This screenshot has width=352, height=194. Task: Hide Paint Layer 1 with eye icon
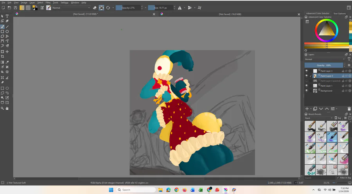coord(306,85)
